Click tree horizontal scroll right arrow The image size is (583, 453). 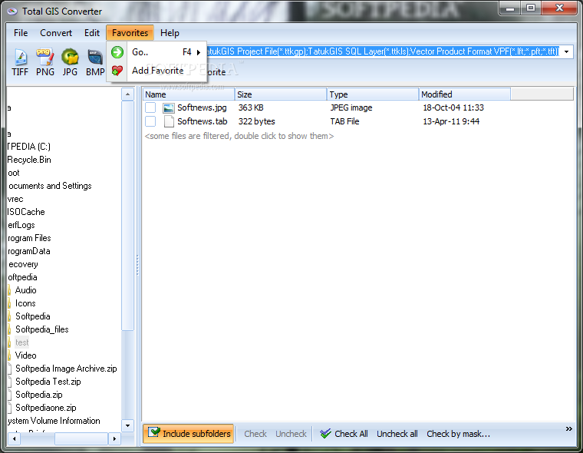(x=114, y=439)
